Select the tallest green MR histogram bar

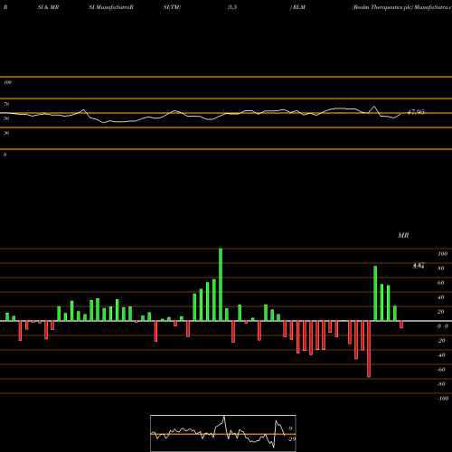coord(221,285)
